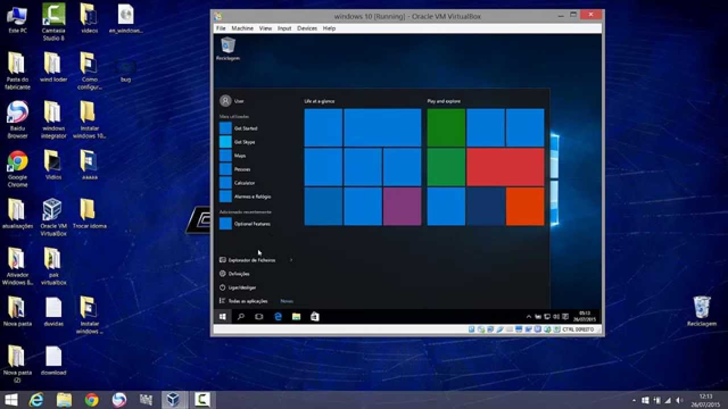
Task: Click the wide red tile under Play and explore
Action: tap(506, 167)
